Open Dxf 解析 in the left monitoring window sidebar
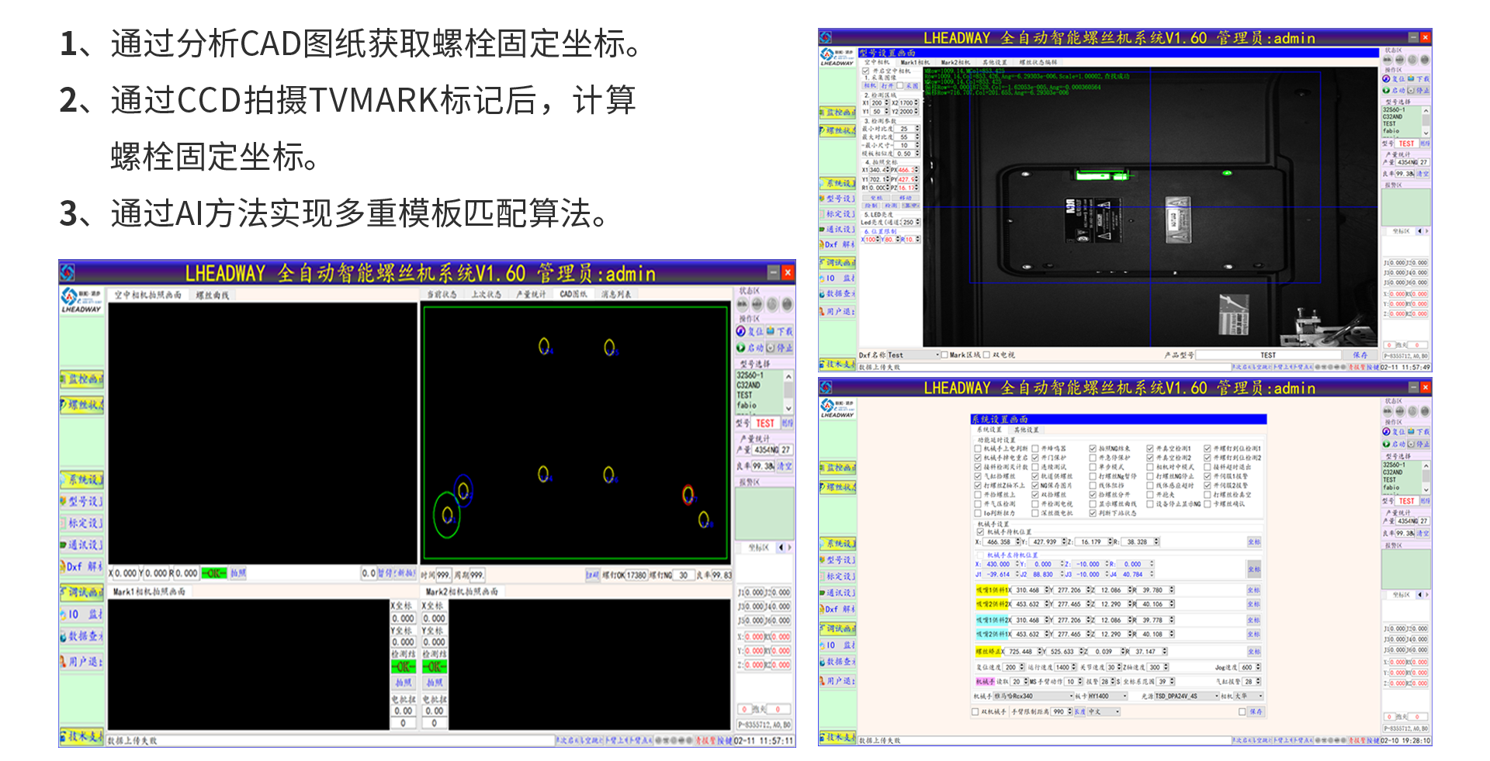 tap(81, 567)
